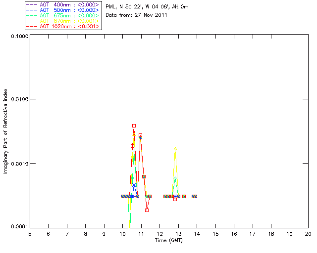
Task: Click the highest red square data point
Action: (134, 126)
